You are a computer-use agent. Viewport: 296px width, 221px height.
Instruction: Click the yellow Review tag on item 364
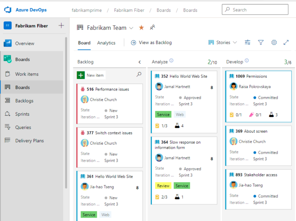[x=163, y=186]
